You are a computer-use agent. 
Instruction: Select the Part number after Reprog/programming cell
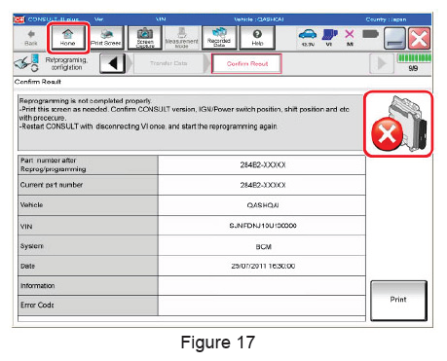tap(88, 164)
